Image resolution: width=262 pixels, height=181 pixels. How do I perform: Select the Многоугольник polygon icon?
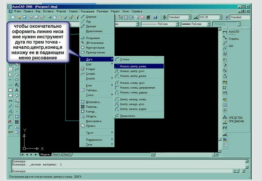click(x=83, y=48)
